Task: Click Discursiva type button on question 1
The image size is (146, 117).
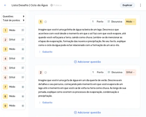Action: (115, 22)
